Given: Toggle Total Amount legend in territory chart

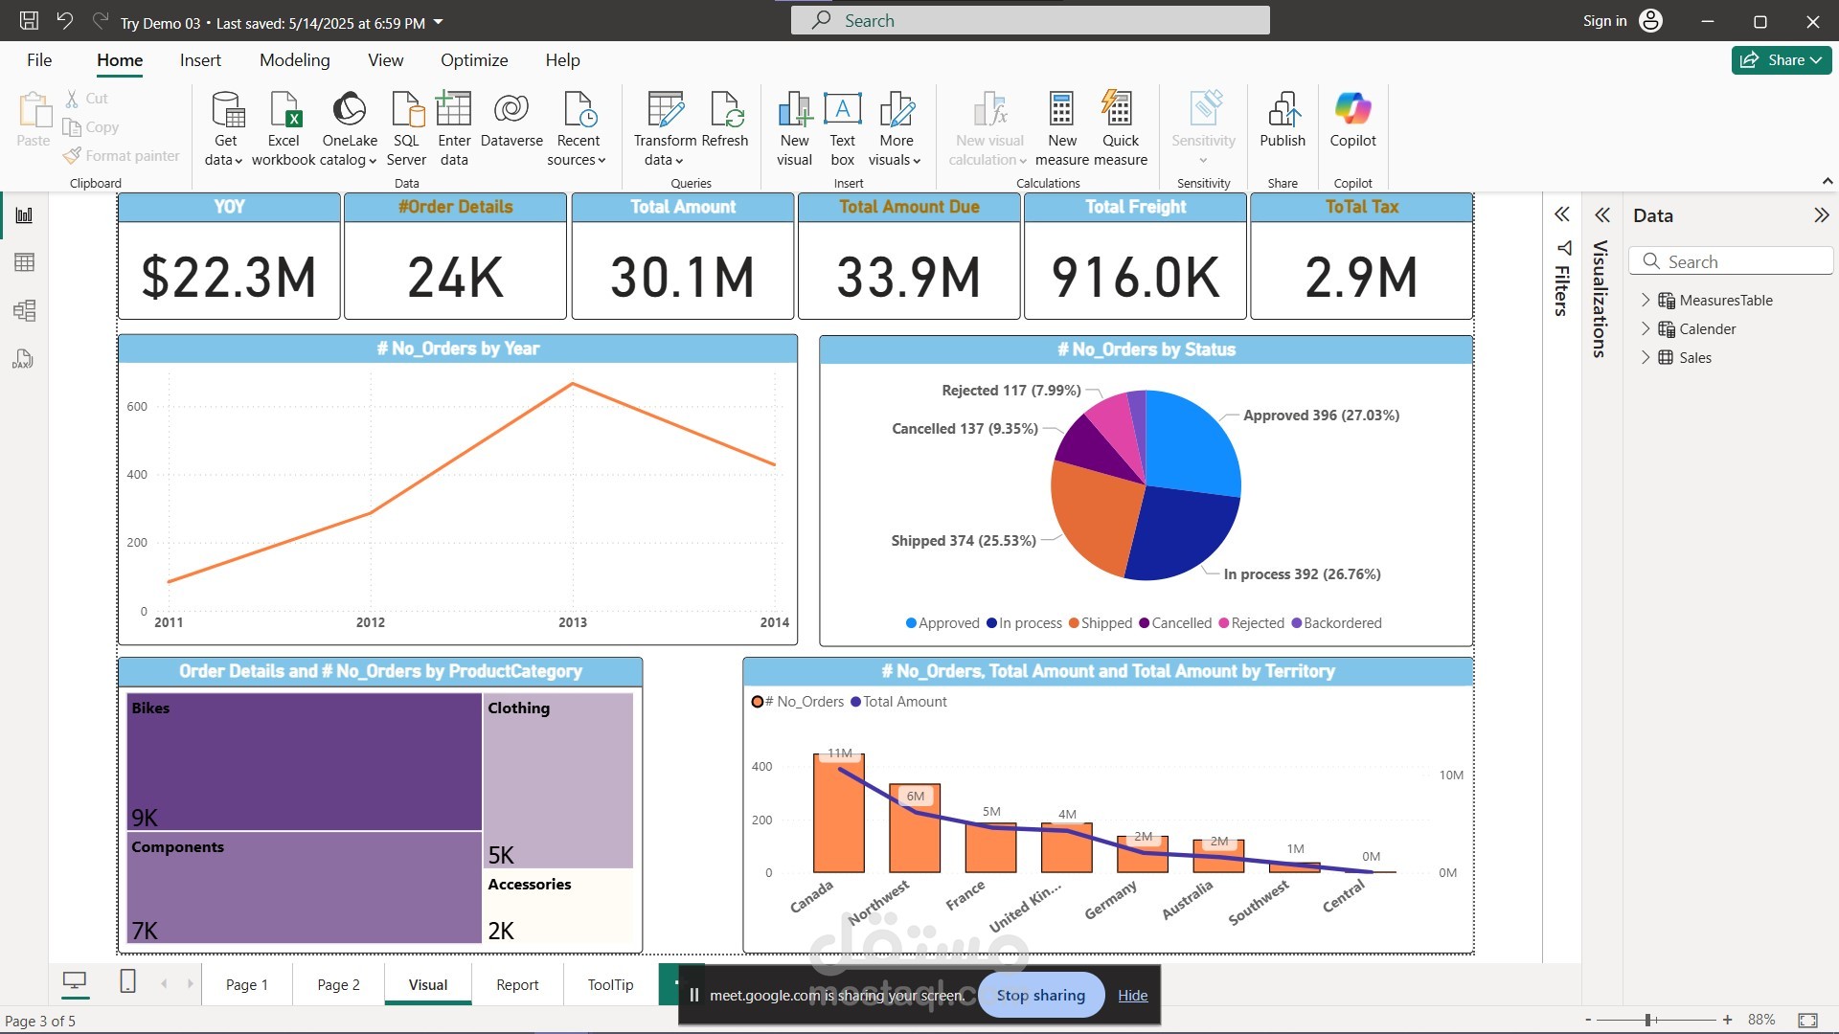Looking at the screenshot, I should [x=898, y=702].
